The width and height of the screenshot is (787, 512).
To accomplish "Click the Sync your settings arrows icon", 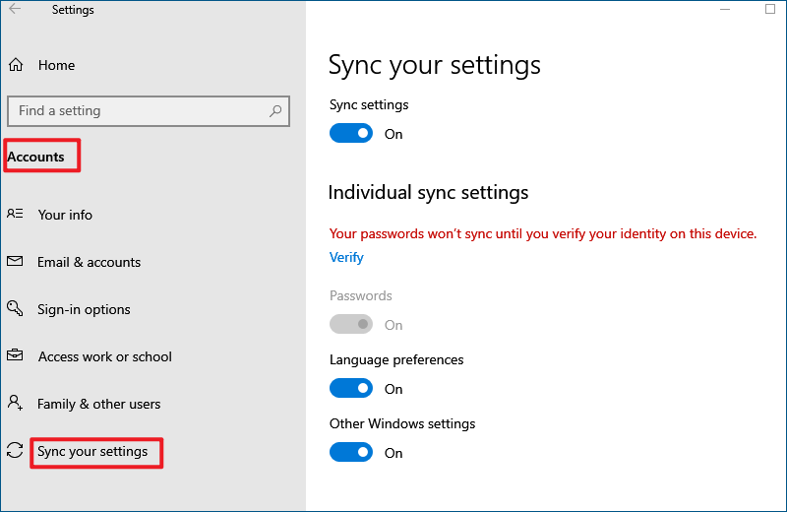I will [x=15, y=450].
